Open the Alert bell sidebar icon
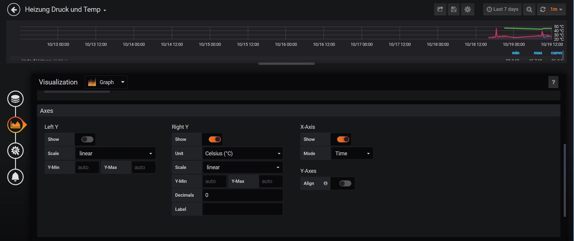 (15, 177)
